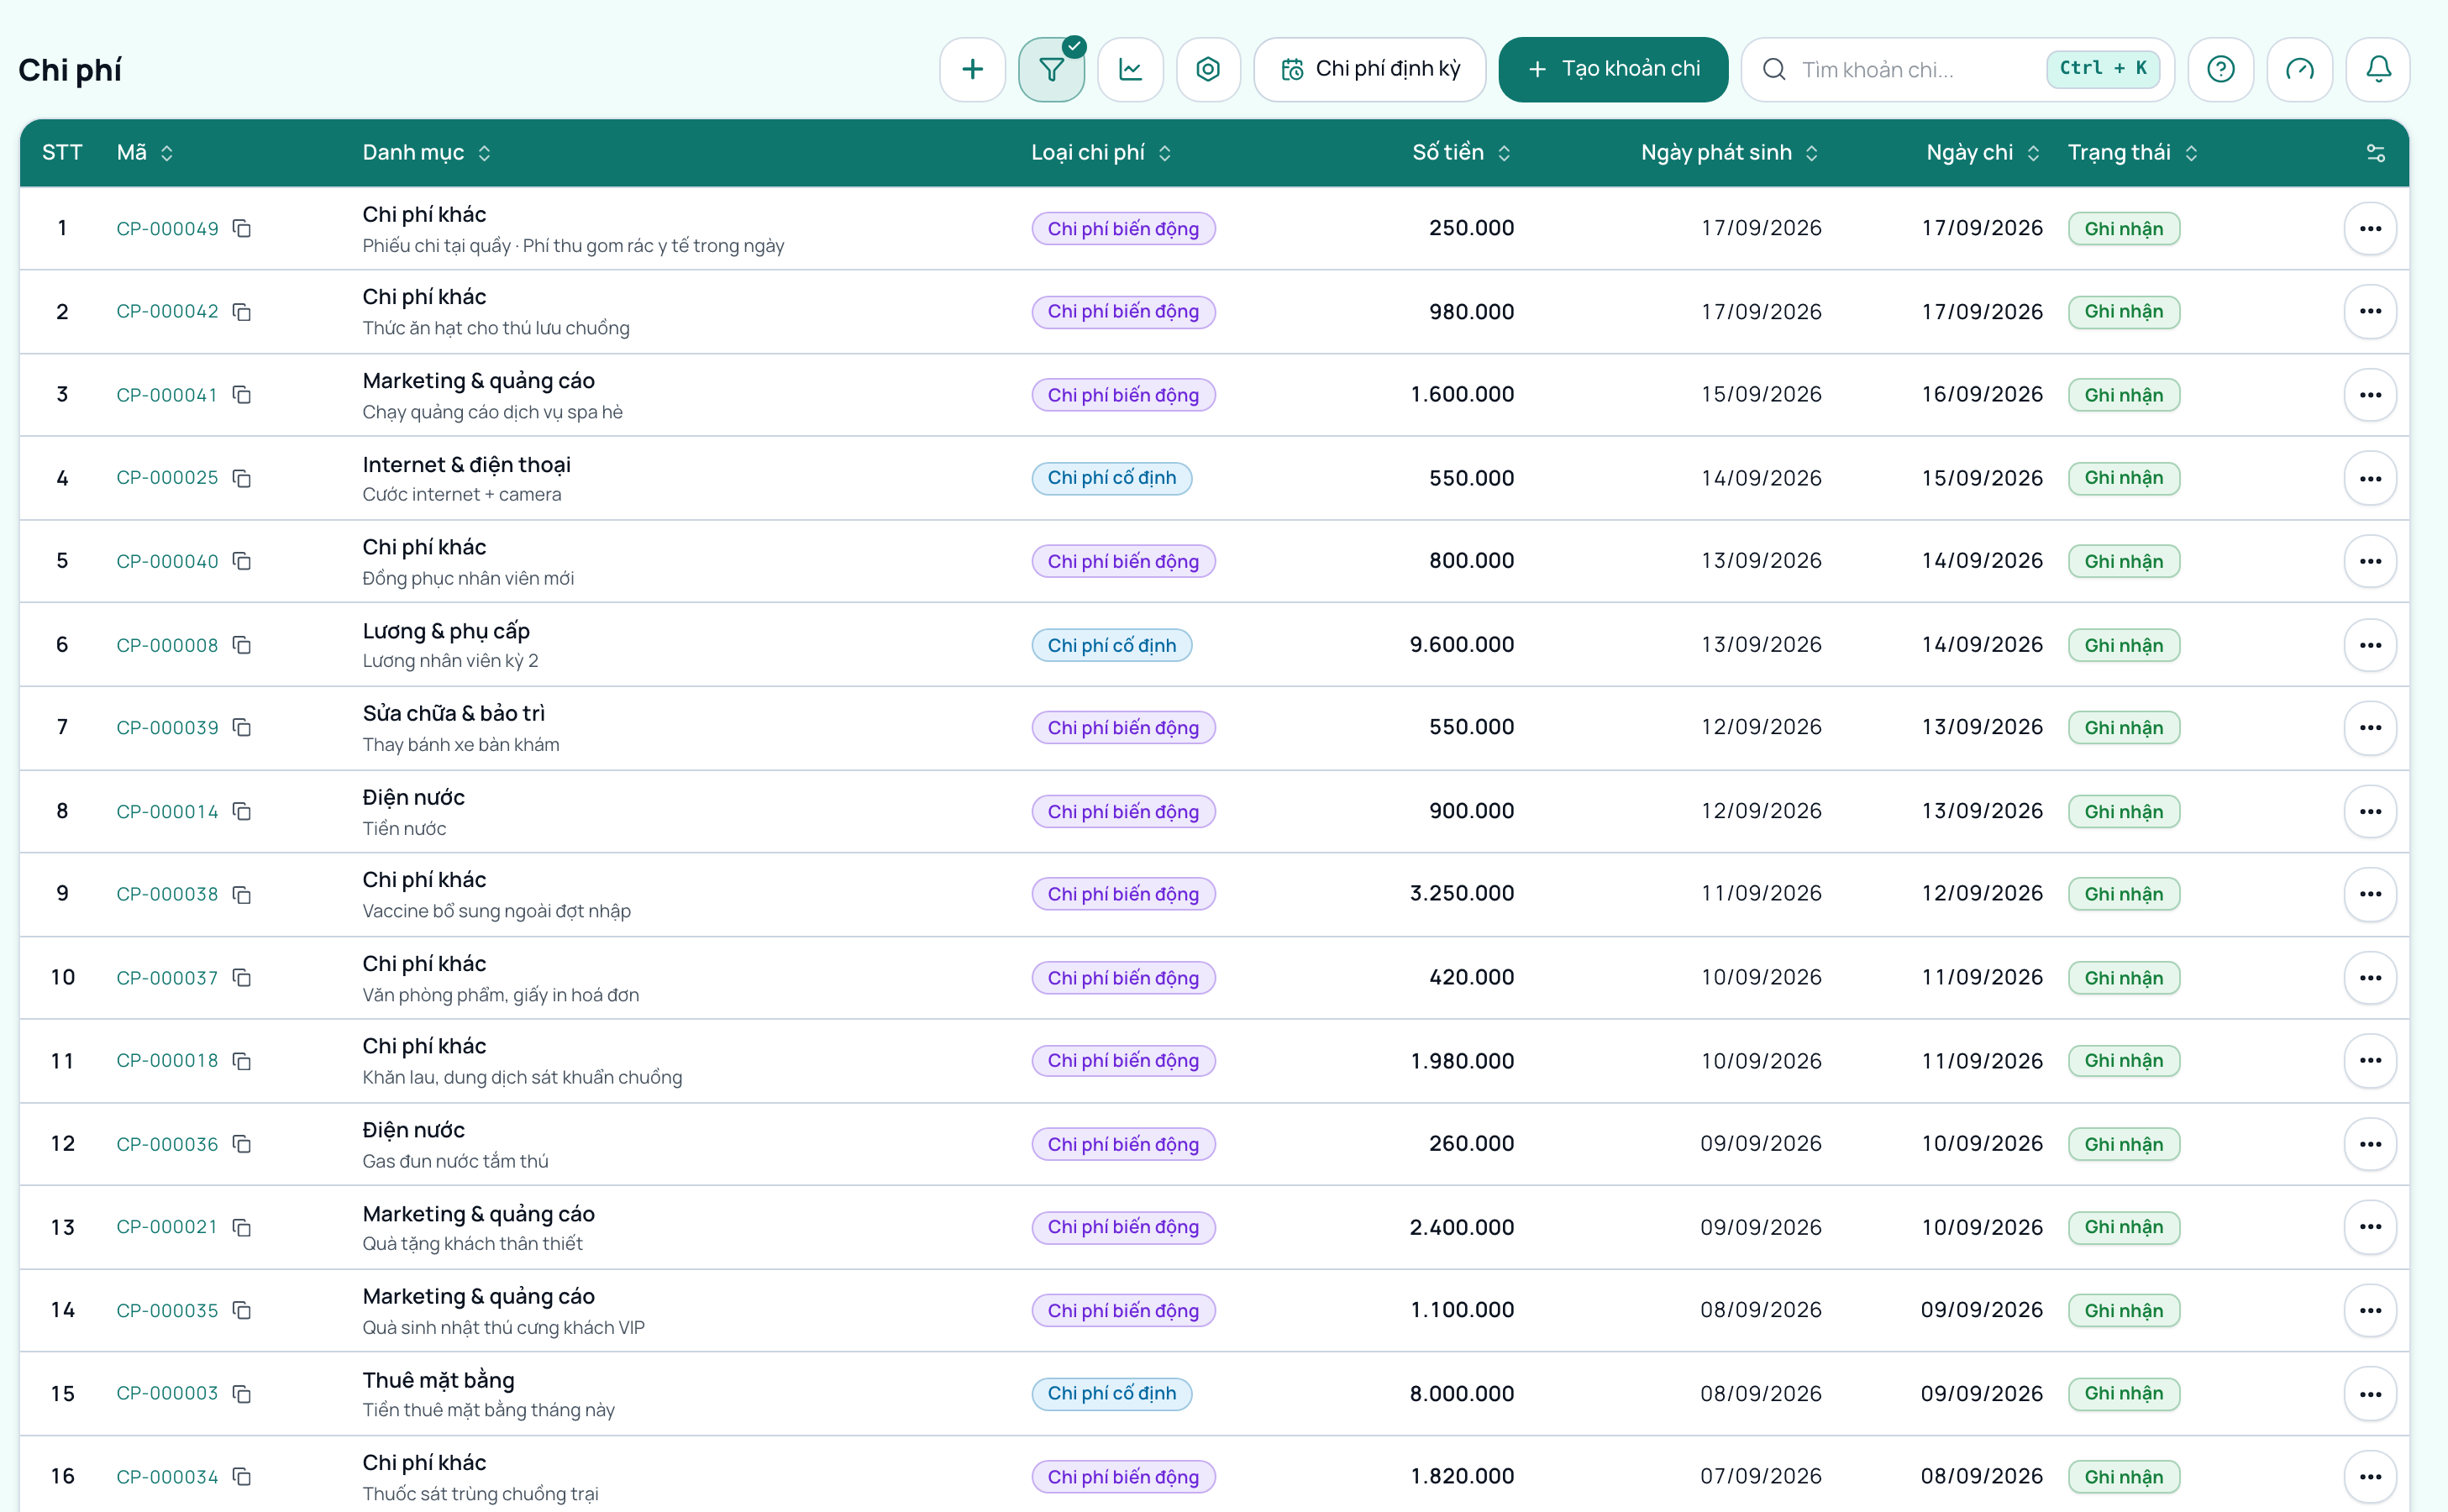The image size is (2448, 1512).
Task: Open expense link CP-000025
Action: click(x=167, y=478)
